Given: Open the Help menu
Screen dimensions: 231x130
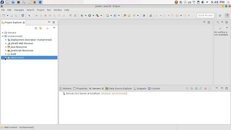Looking at the screenshot, I should click(x=66, y=10).
